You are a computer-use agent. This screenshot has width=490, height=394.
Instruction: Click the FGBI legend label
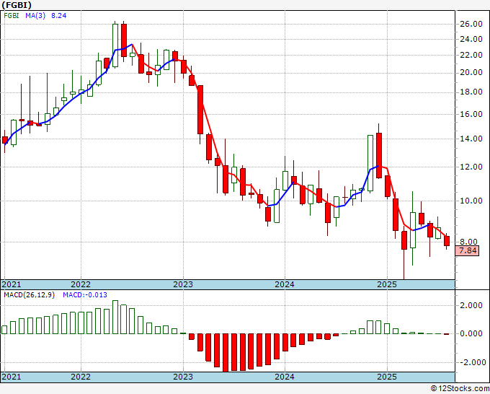point(12,16)
